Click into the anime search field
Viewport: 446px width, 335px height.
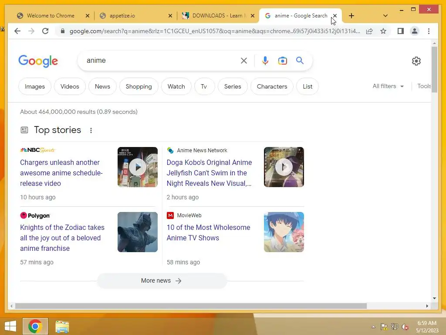162,61
